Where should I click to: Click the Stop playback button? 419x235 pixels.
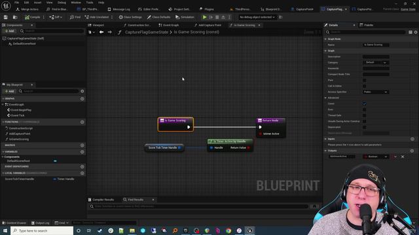tap(217, 17)
